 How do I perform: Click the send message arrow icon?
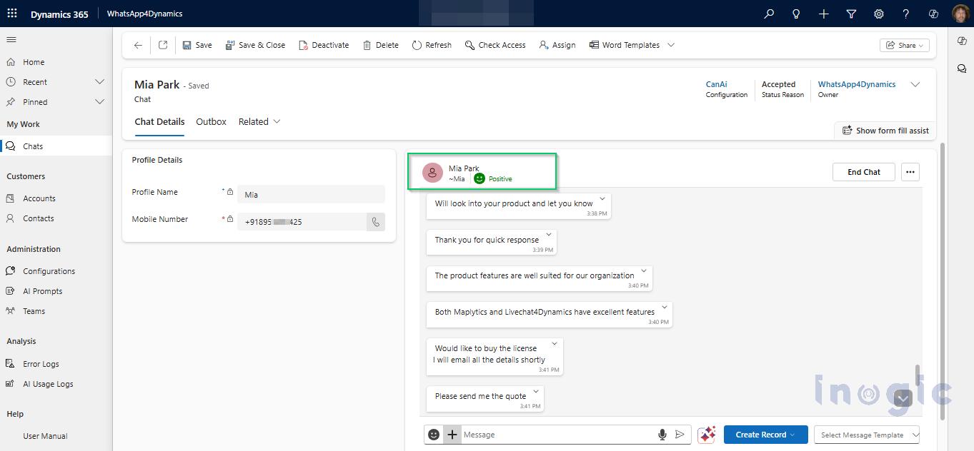(x=680, y=435)
